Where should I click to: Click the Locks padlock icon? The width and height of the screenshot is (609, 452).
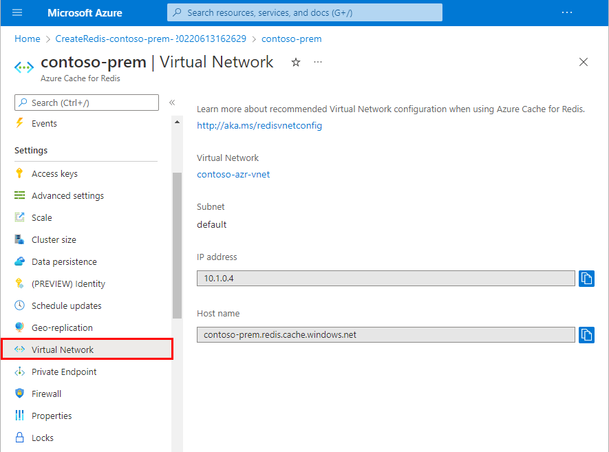tap(19, 438)
